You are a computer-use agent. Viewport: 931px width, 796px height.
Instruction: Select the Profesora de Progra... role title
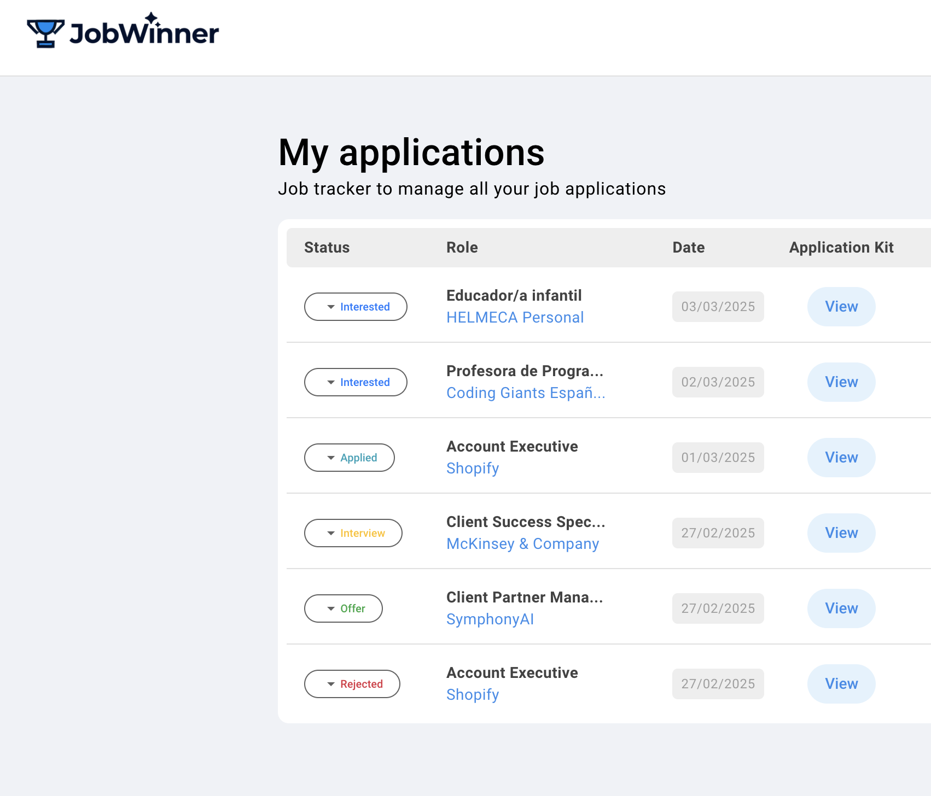tap(525, 371)
